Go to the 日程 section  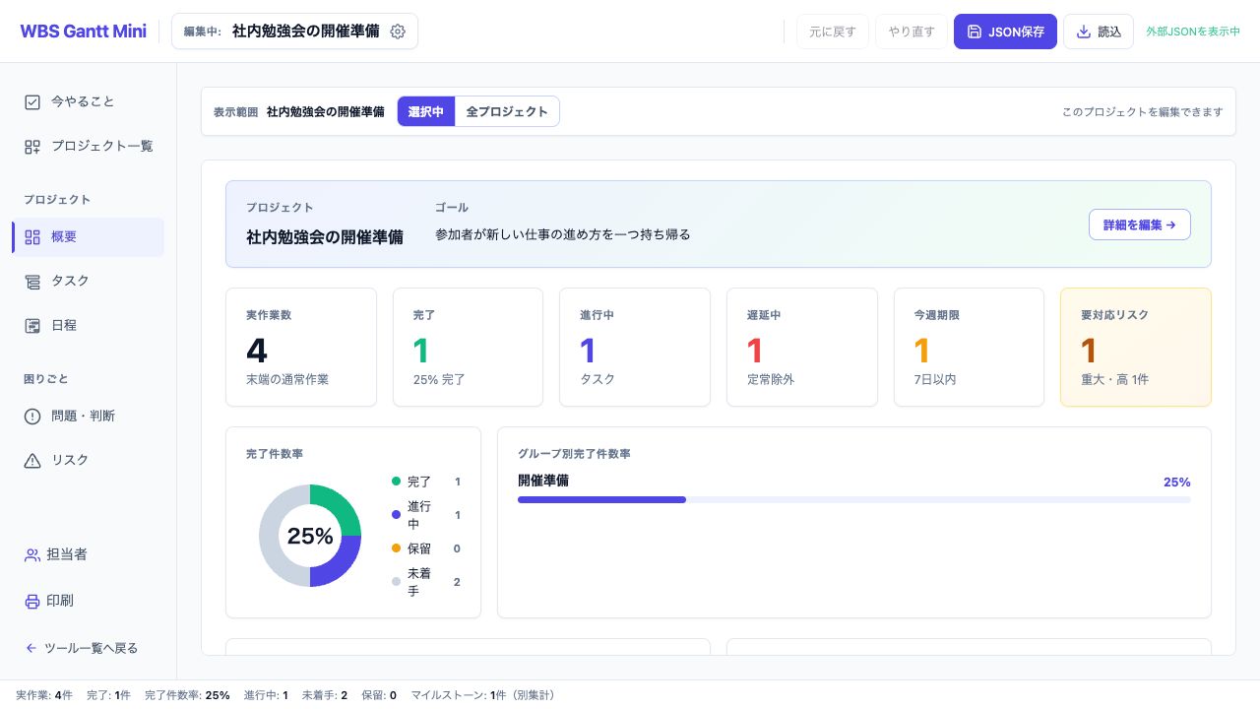88,325
